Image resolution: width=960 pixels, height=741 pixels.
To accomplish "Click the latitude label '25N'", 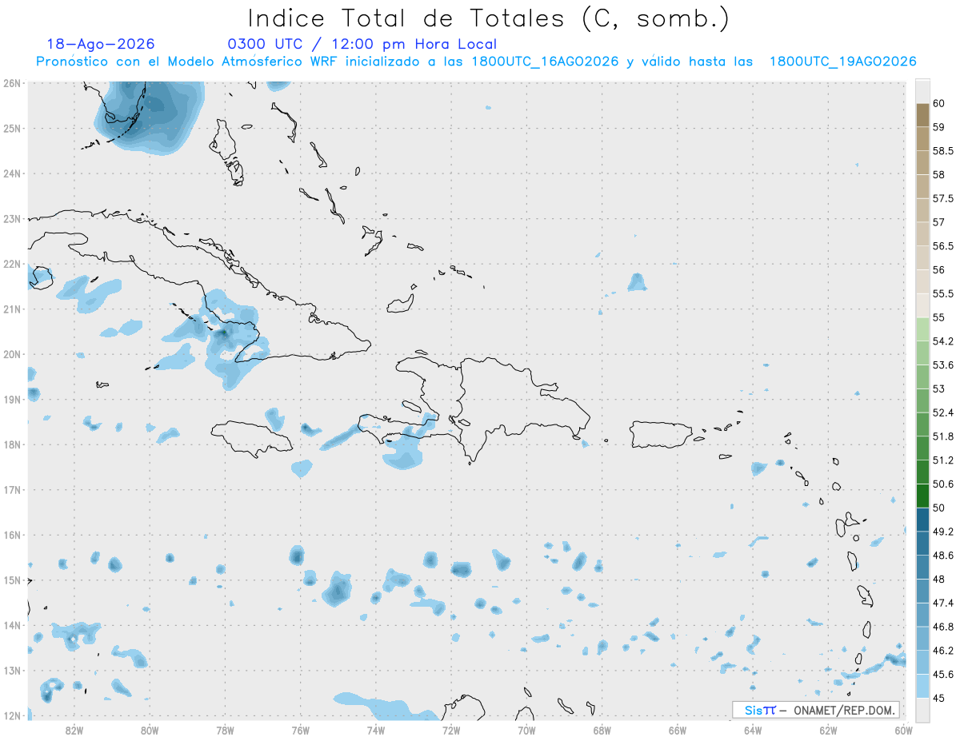I will 13,128.
